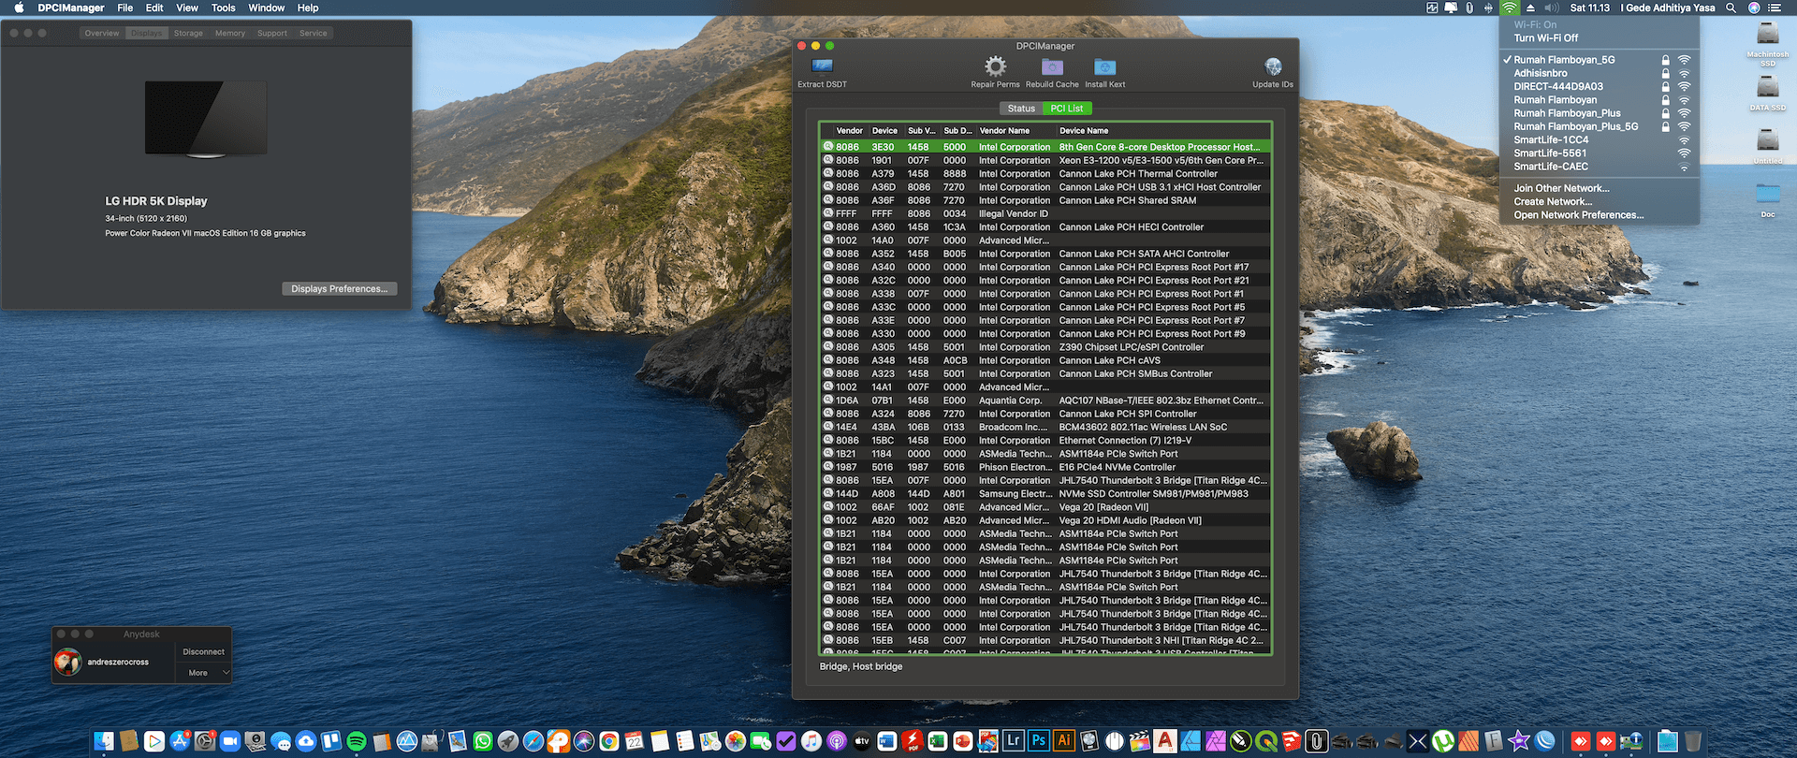Click the Rebuild Cache icon
The width and height of the screenshot is (1797, 758).
point(1052,66)
